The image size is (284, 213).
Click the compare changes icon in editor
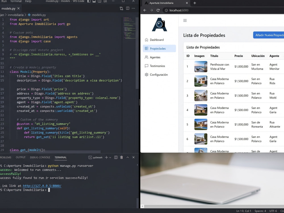(x=121, y=8)
